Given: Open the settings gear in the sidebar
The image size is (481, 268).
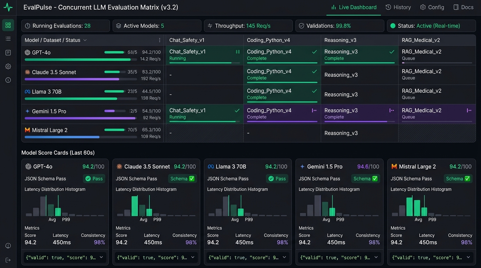Looking at the screenshot, I should [8, 66].
